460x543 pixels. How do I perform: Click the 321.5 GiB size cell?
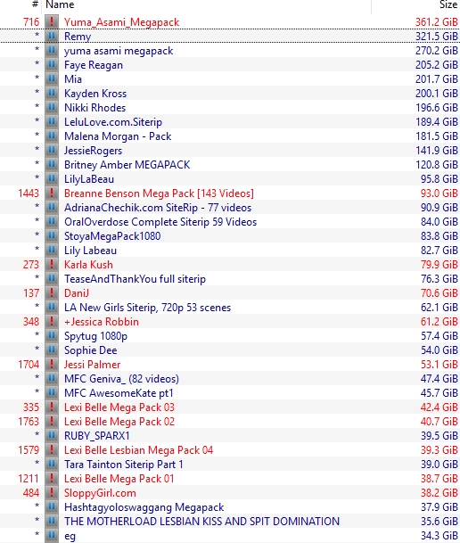coord(437,37)
